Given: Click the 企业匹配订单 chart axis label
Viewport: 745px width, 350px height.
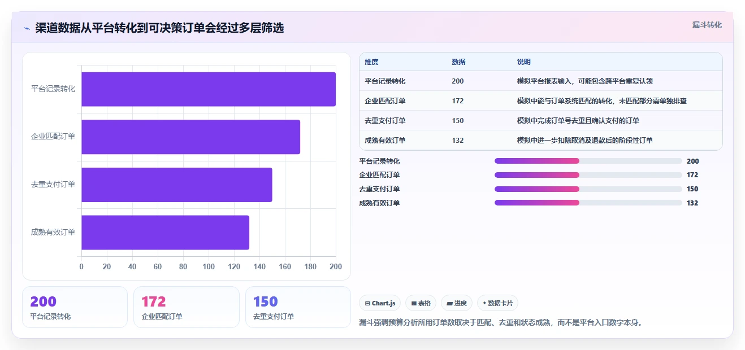Looking at the screenshot, I should (53, 137).
